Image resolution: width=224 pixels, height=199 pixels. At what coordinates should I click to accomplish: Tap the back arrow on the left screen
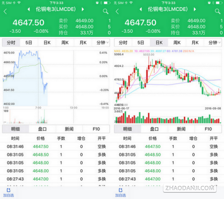[5, 11]
